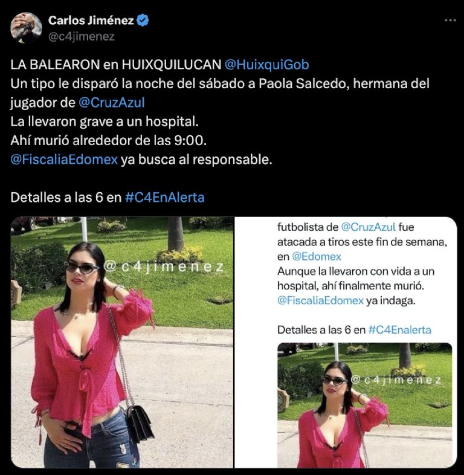This screenshot has height=475, width=464.
Task: Open the right screenshot image attachment
Action: pos(346,342)
